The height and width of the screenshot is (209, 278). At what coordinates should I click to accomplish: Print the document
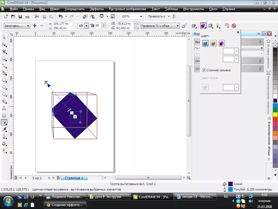tap(27, 17)
